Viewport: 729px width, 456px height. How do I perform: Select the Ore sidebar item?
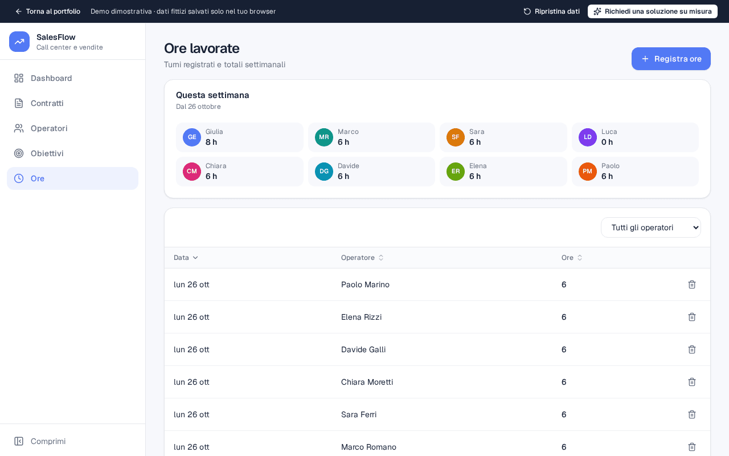[x=72, y=178]
